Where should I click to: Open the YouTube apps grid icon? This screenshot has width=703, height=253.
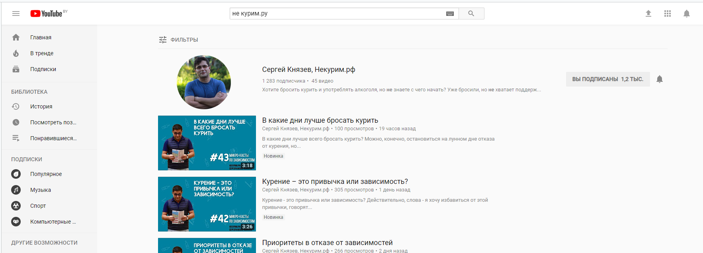coord(668,14)
